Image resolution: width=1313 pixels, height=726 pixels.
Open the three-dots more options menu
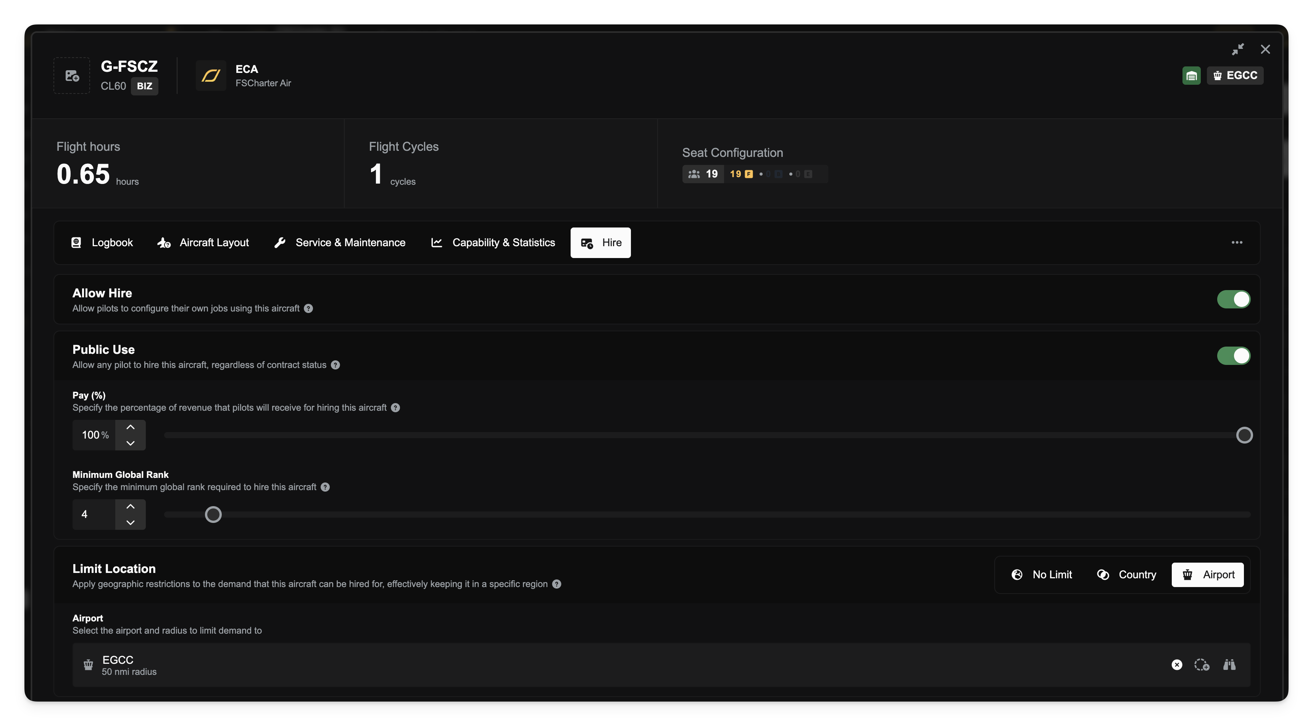[x=1237, y=243]
